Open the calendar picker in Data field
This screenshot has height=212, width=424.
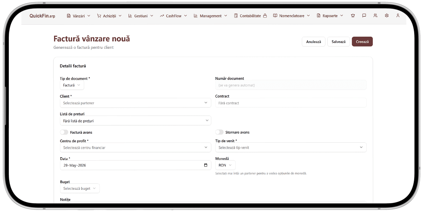[x=206, y=165]
